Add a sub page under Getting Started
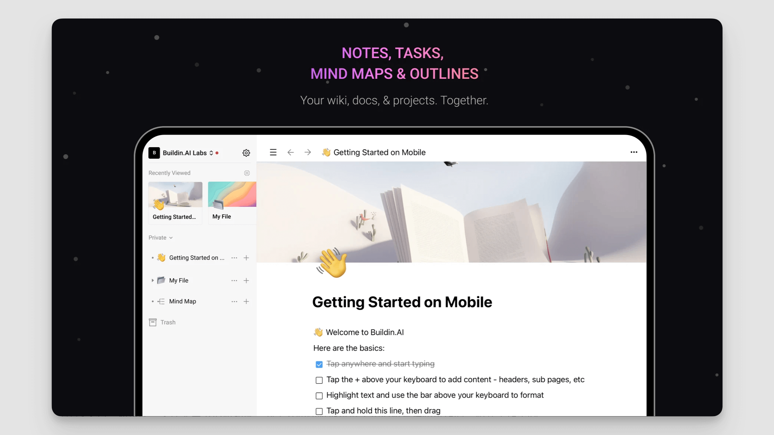774x435 pixels. pos(246,258)
